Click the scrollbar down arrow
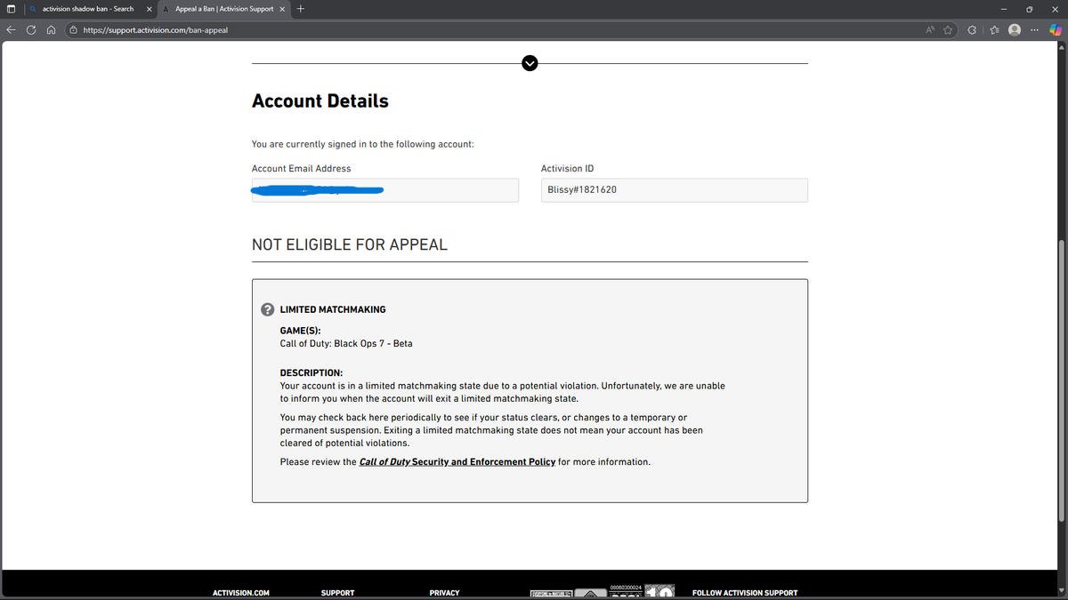Image resolution: width=1068 pixels, height=600 pixels. [1060, 592]
